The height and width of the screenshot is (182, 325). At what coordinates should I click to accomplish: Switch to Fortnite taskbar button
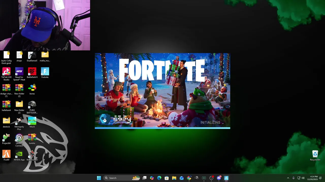[x=226, y=178]
